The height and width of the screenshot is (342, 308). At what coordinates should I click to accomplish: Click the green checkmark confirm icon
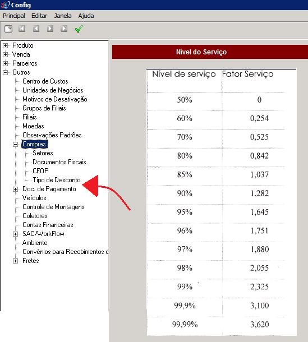coord(79,29)
